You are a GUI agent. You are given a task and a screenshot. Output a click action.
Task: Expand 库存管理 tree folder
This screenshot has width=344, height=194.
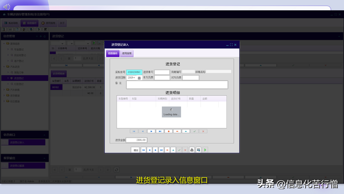(x=4, y=96)
